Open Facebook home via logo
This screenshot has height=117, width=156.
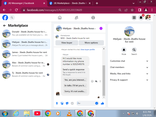point(5,17)
